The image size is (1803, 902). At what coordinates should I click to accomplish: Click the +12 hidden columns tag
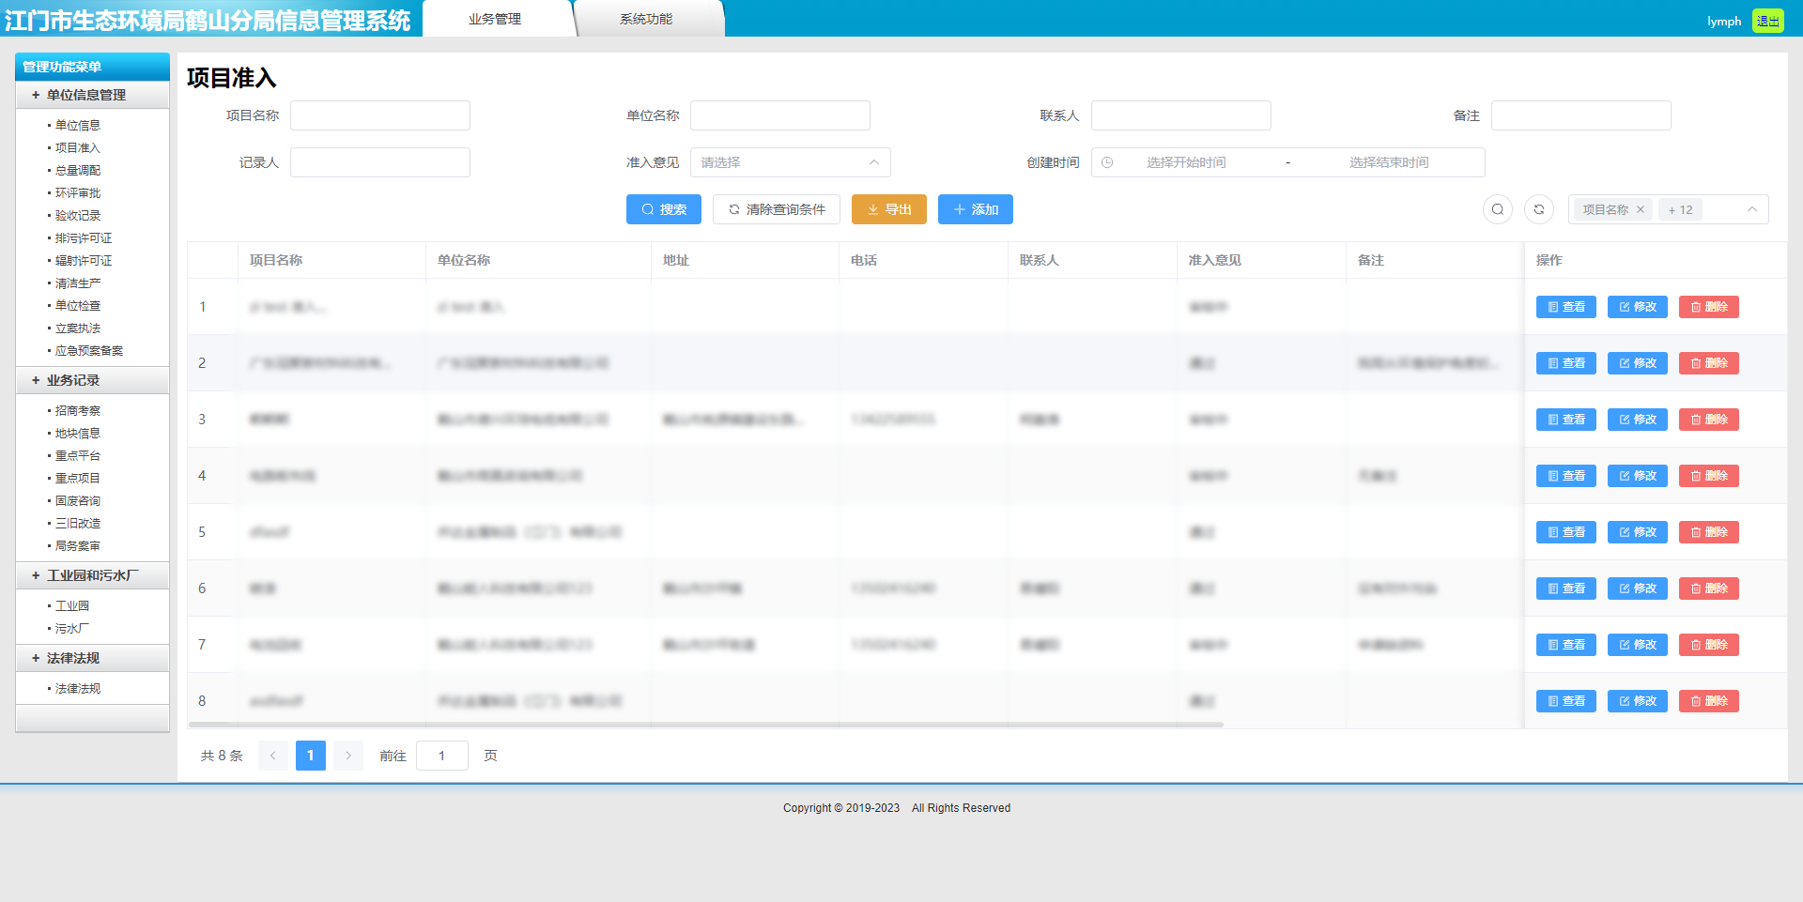pyautogui.click(x=1680, y=209)
